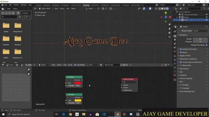209x117 pixels.
Task: Toggle camera view icon in the 3D viewport
Action: tap(169, 33)
